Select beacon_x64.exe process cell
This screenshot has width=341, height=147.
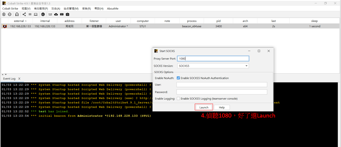[x=192, y=26]
